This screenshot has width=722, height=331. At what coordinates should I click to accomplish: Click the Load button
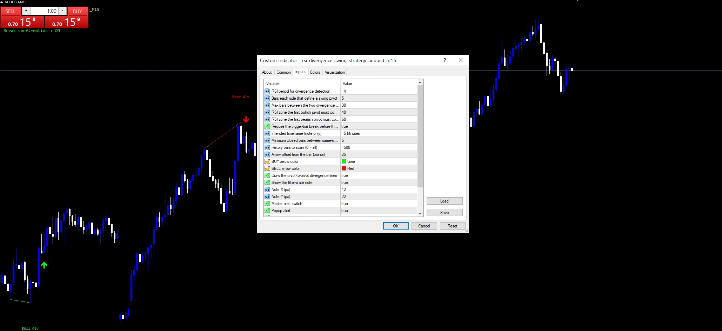[x=444, y=201]
